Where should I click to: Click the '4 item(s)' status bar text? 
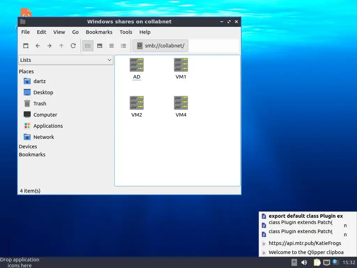point(30,191)
